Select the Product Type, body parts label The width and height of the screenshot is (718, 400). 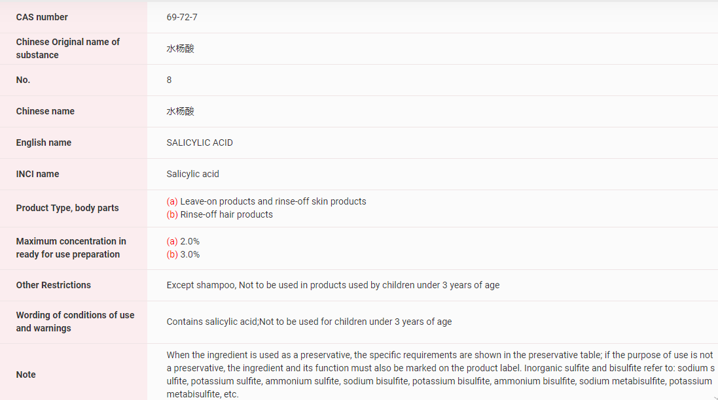[x=67, y=208]
